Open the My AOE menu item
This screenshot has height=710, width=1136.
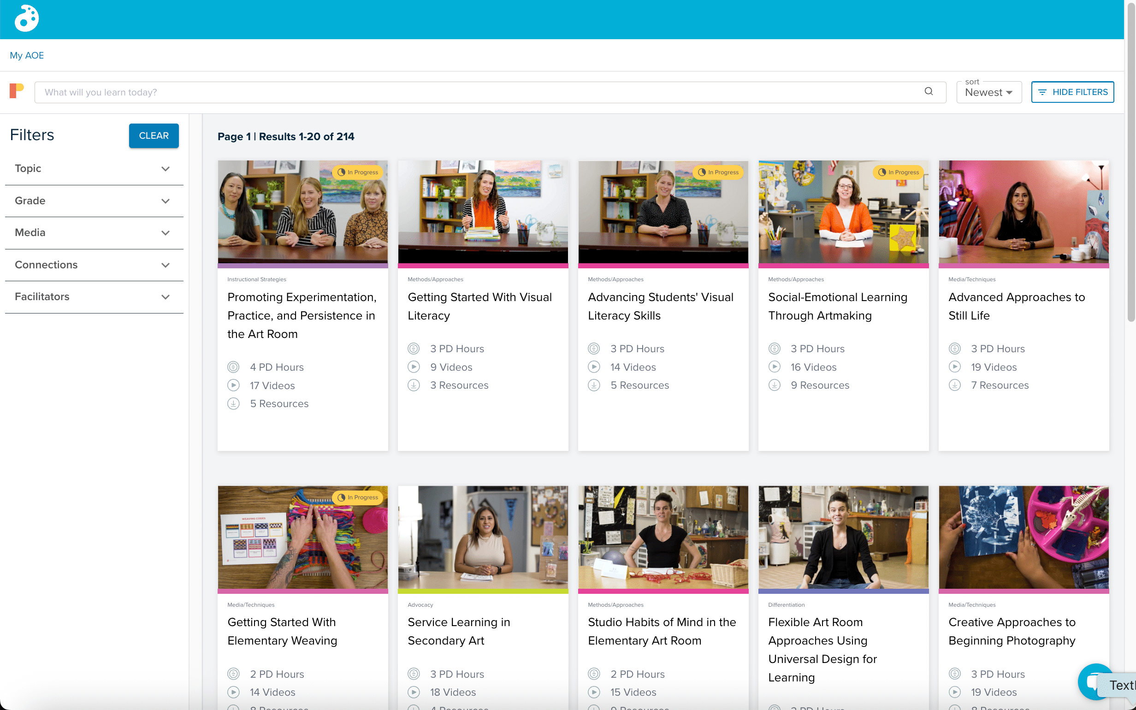click(x=27, y=55)
